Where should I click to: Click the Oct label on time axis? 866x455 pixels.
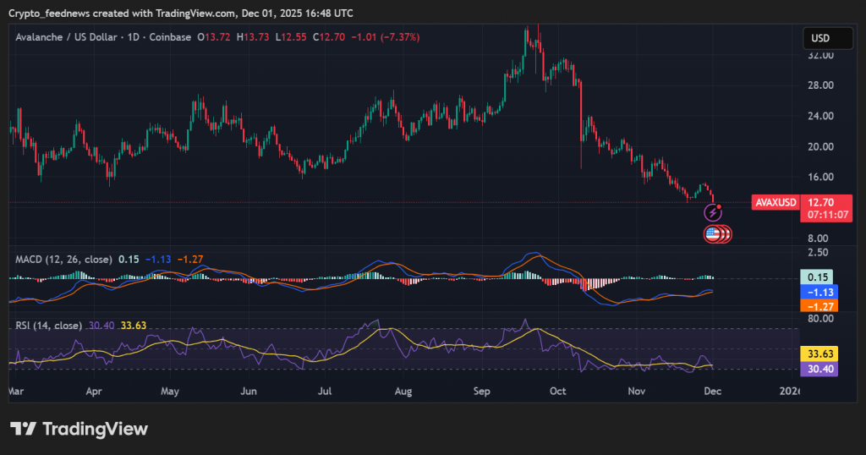coord(558,392)
